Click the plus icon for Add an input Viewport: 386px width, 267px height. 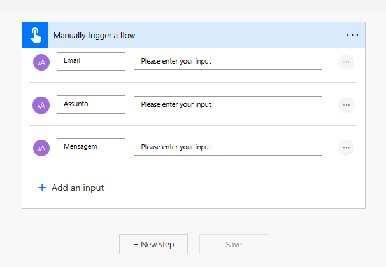coord(42,188)
